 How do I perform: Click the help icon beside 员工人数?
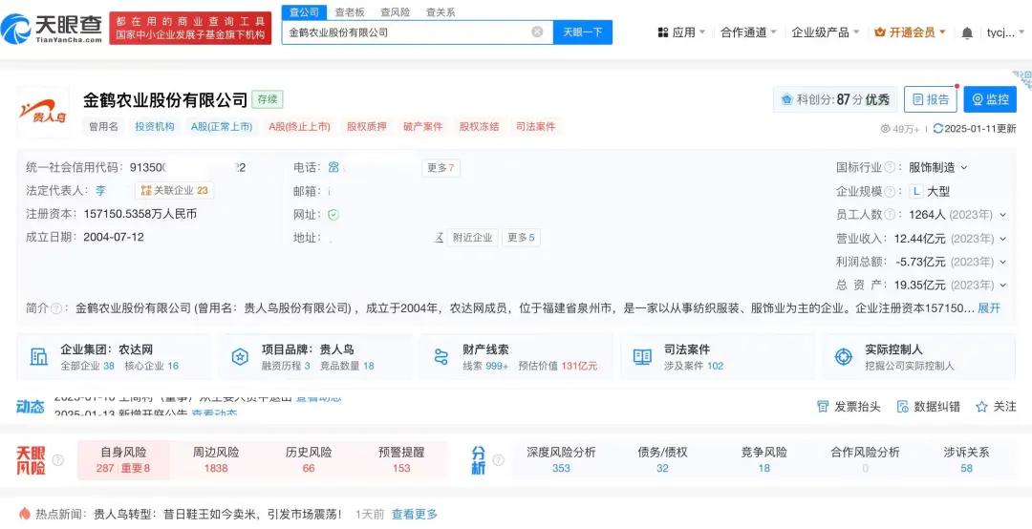pyautogui.click(x=890, y=215)
